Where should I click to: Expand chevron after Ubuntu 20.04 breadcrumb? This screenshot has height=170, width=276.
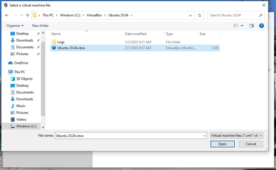(x=131, y=15)
